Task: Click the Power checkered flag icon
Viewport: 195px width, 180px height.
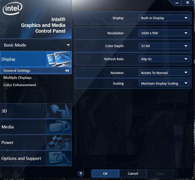Action: click(59, 142)
